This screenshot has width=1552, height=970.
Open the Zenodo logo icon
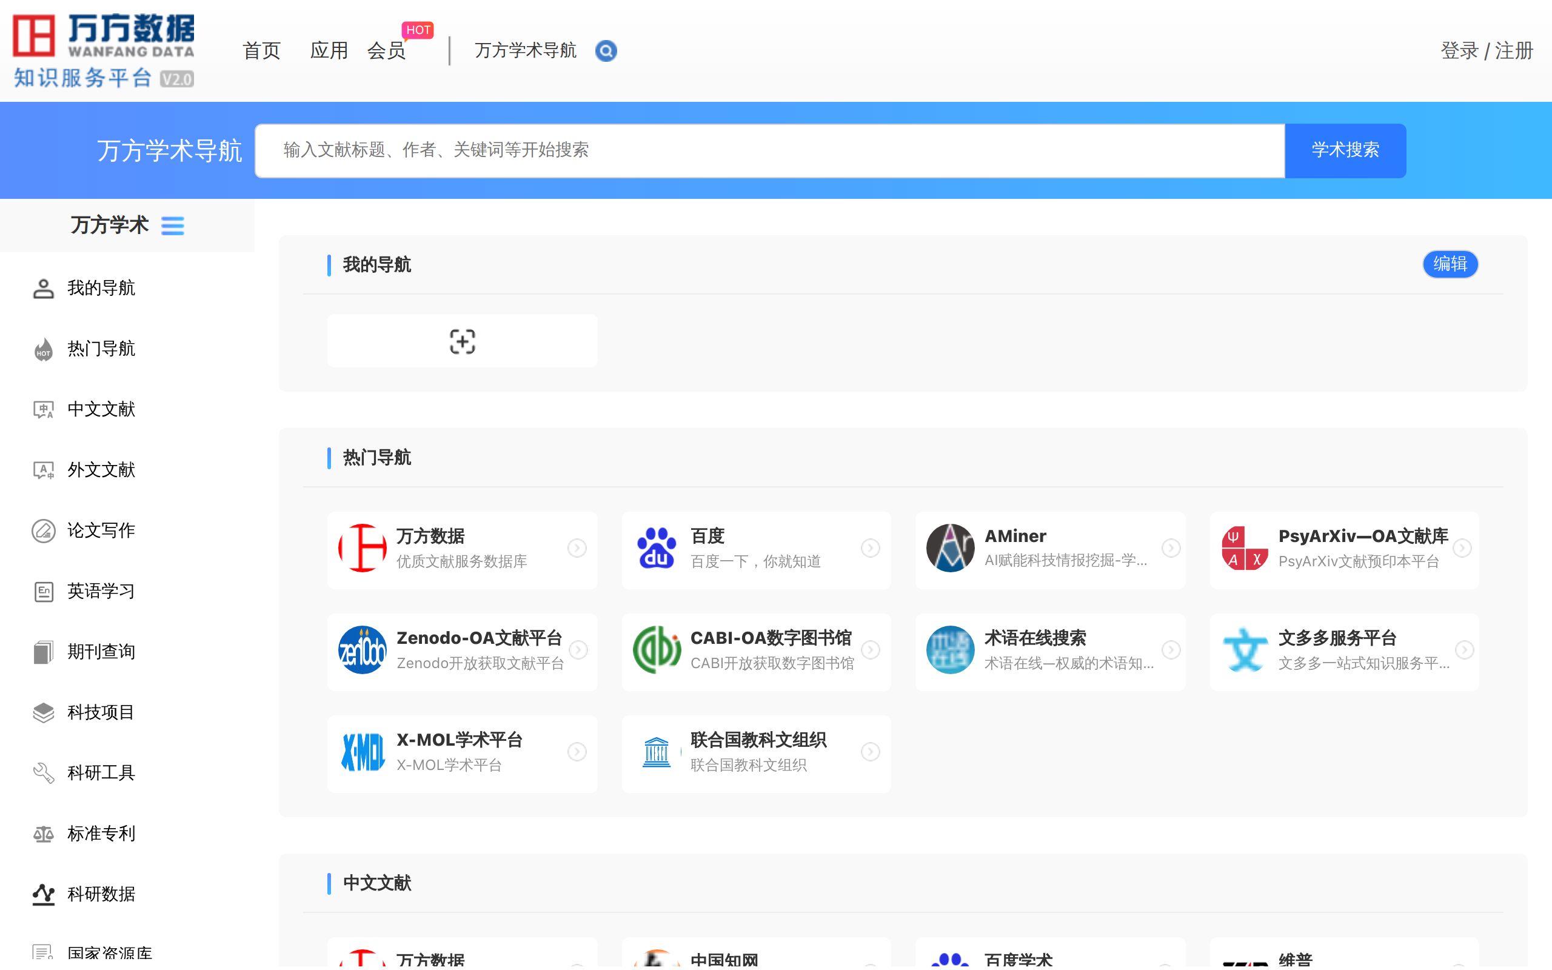click(363, 650)
